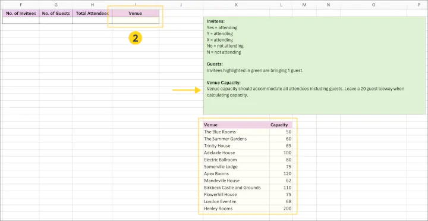Screen dimensions: 428x221
Task: Click 'X = attending' line in note
Action: [x=220, y=40]
